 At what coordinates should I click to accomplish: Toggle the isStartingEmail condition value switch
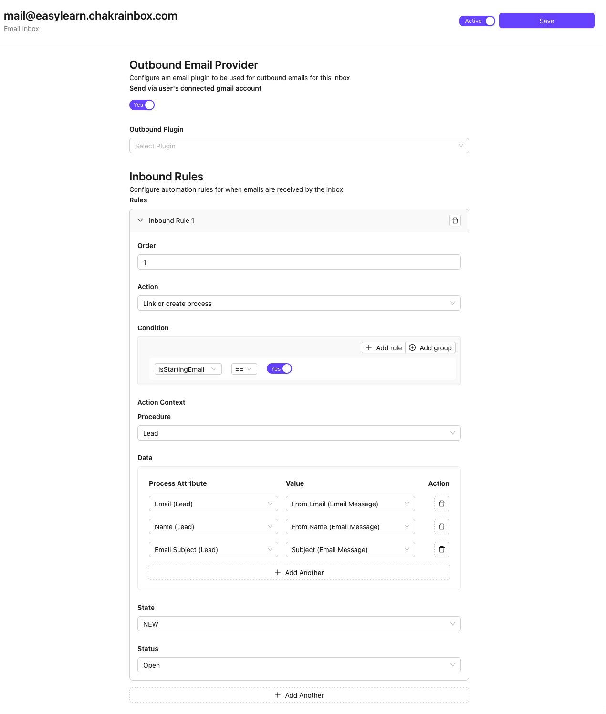[x=279, y=369]
